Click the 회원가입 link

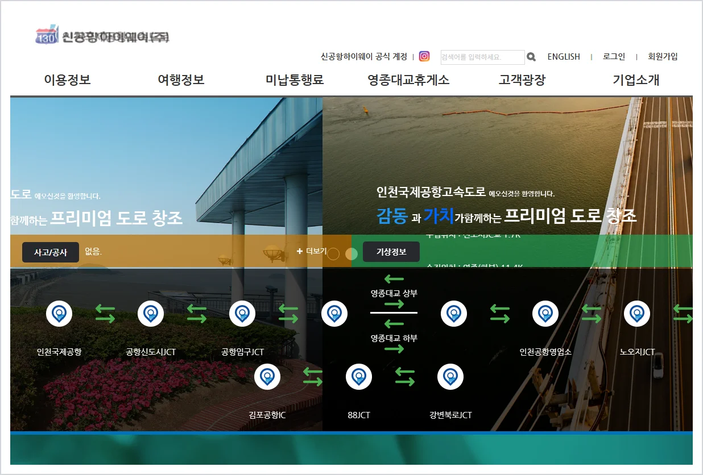click(663, 57)
